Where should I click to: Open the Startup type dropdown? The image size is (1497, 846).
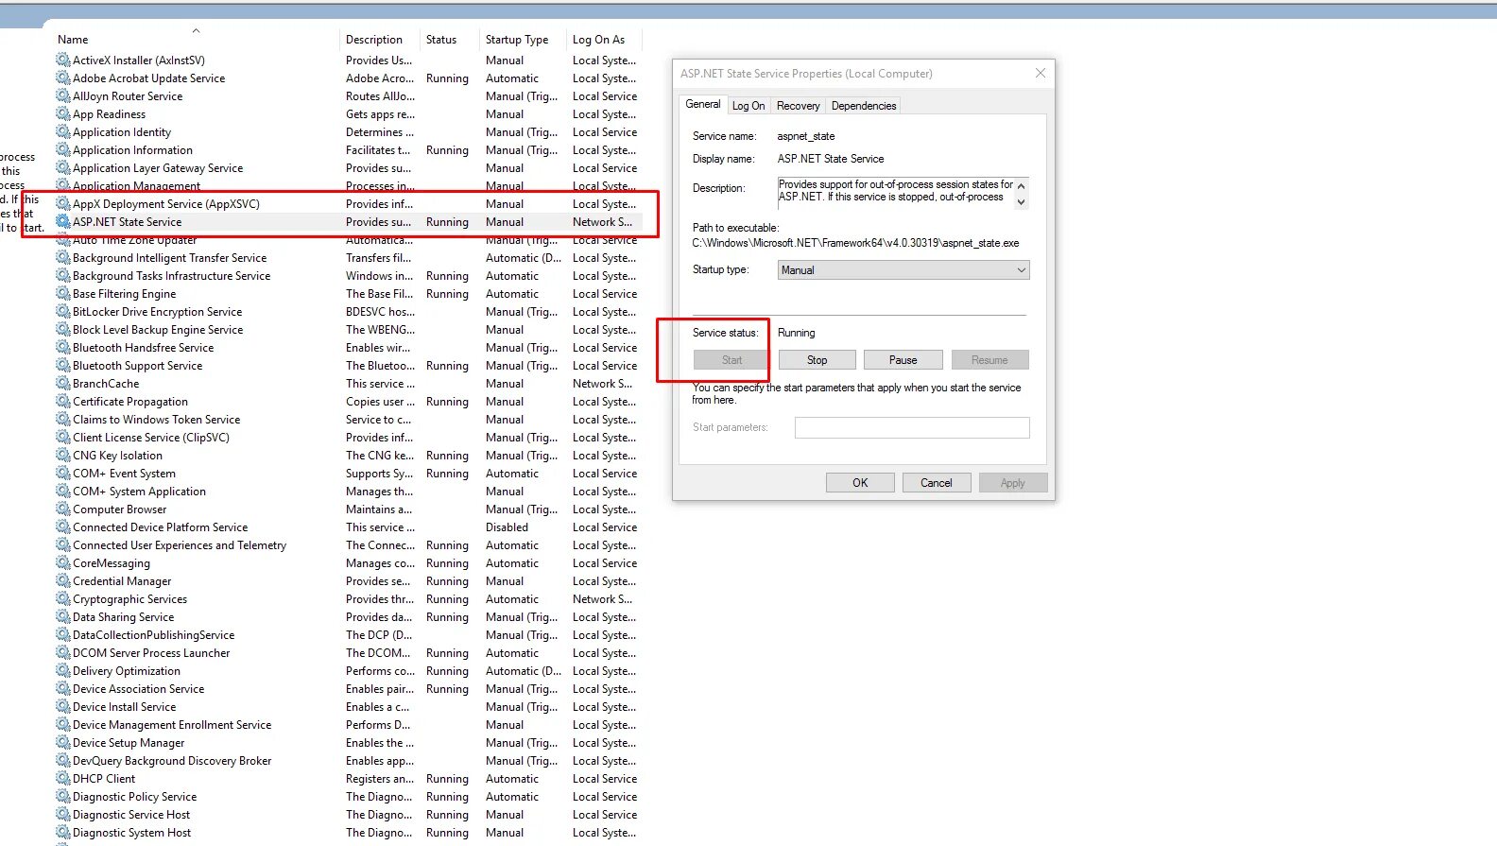coord(903,270)
